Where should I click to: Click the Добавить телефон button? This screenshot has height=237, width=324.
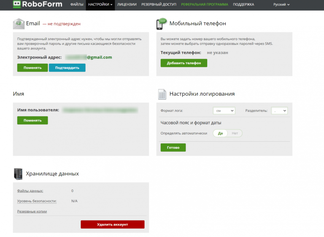tap(184, 63)
